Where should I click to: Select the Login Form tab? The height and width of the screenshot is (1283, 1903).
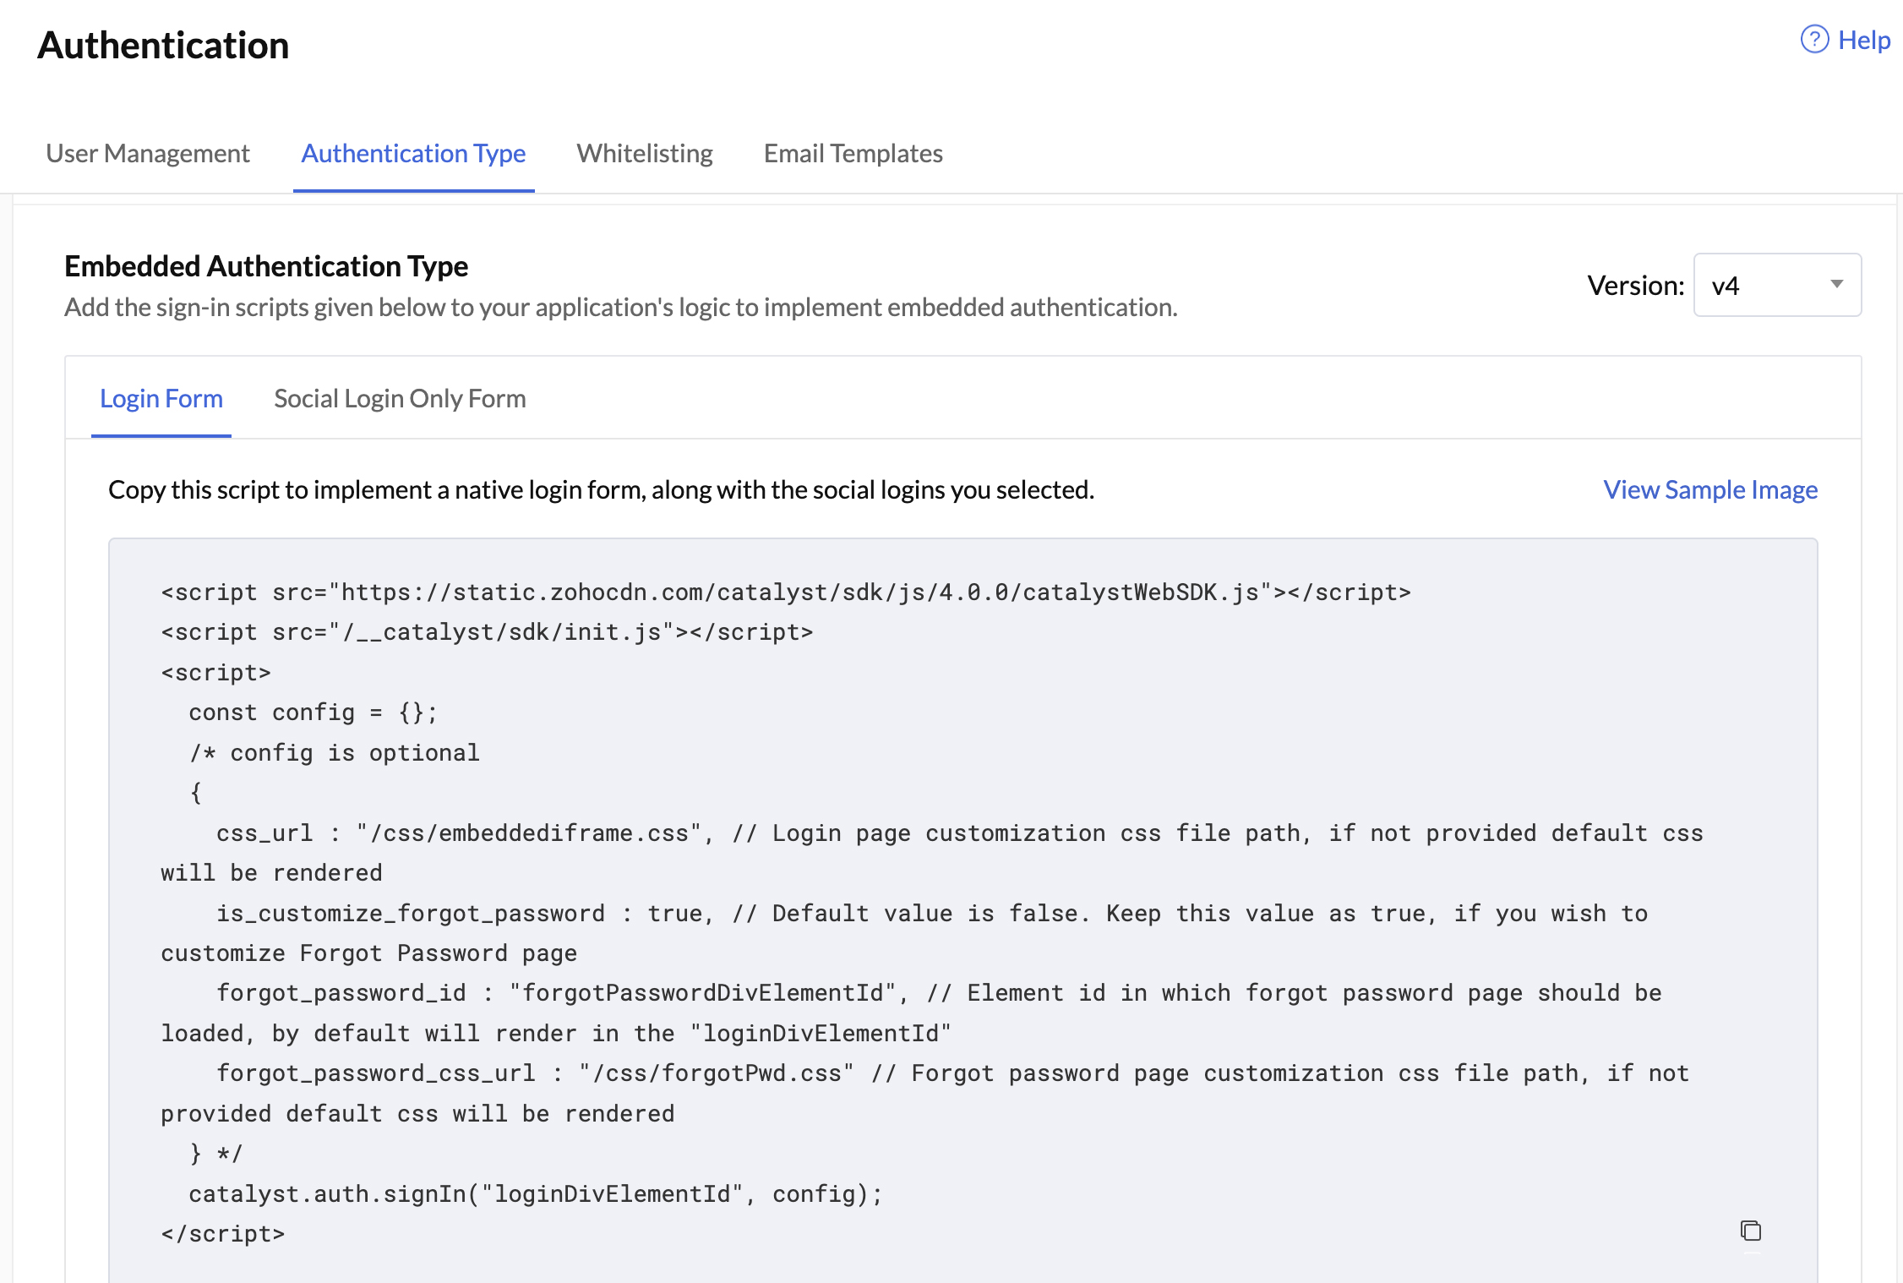161,398
